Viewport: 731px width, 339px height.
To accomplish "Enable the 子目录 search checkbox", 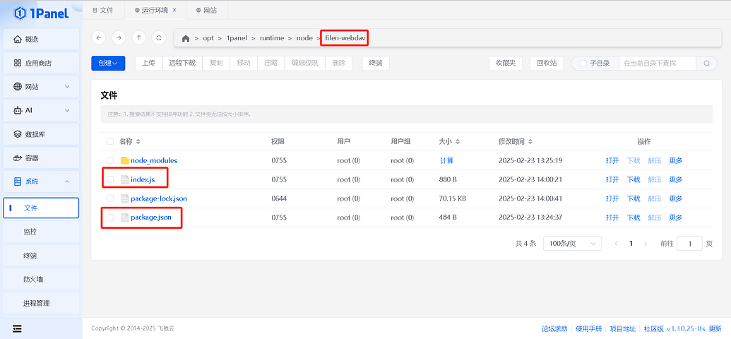I will pos(583,64).
